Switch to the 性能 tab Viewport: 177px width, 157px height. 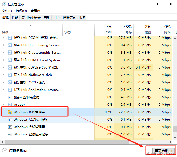point(15,18)
